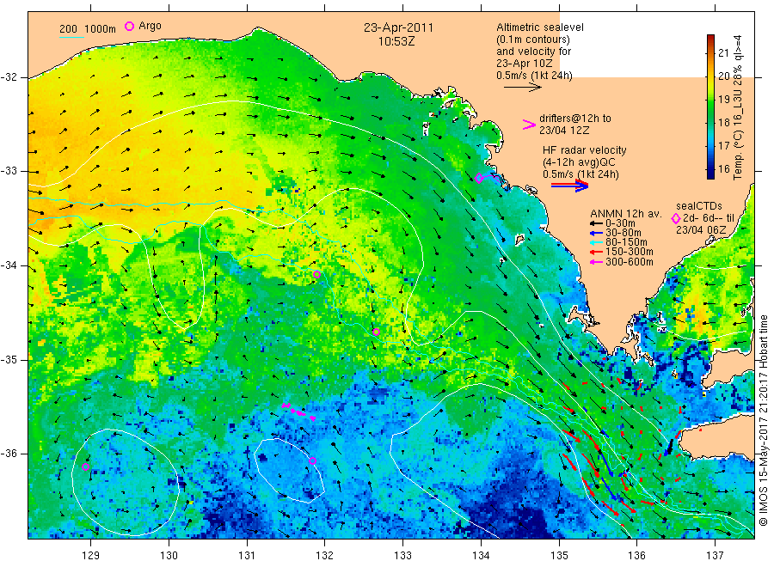Screen dimensions: 774x567
Task: Click the 130 longitude axis label
Action: coord(169,556)
